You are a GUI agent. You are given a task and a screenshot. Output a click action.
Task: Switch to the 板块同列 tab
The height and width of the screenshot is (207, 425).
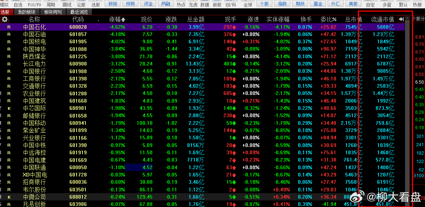pyautogui.click(x=53, y=12)
